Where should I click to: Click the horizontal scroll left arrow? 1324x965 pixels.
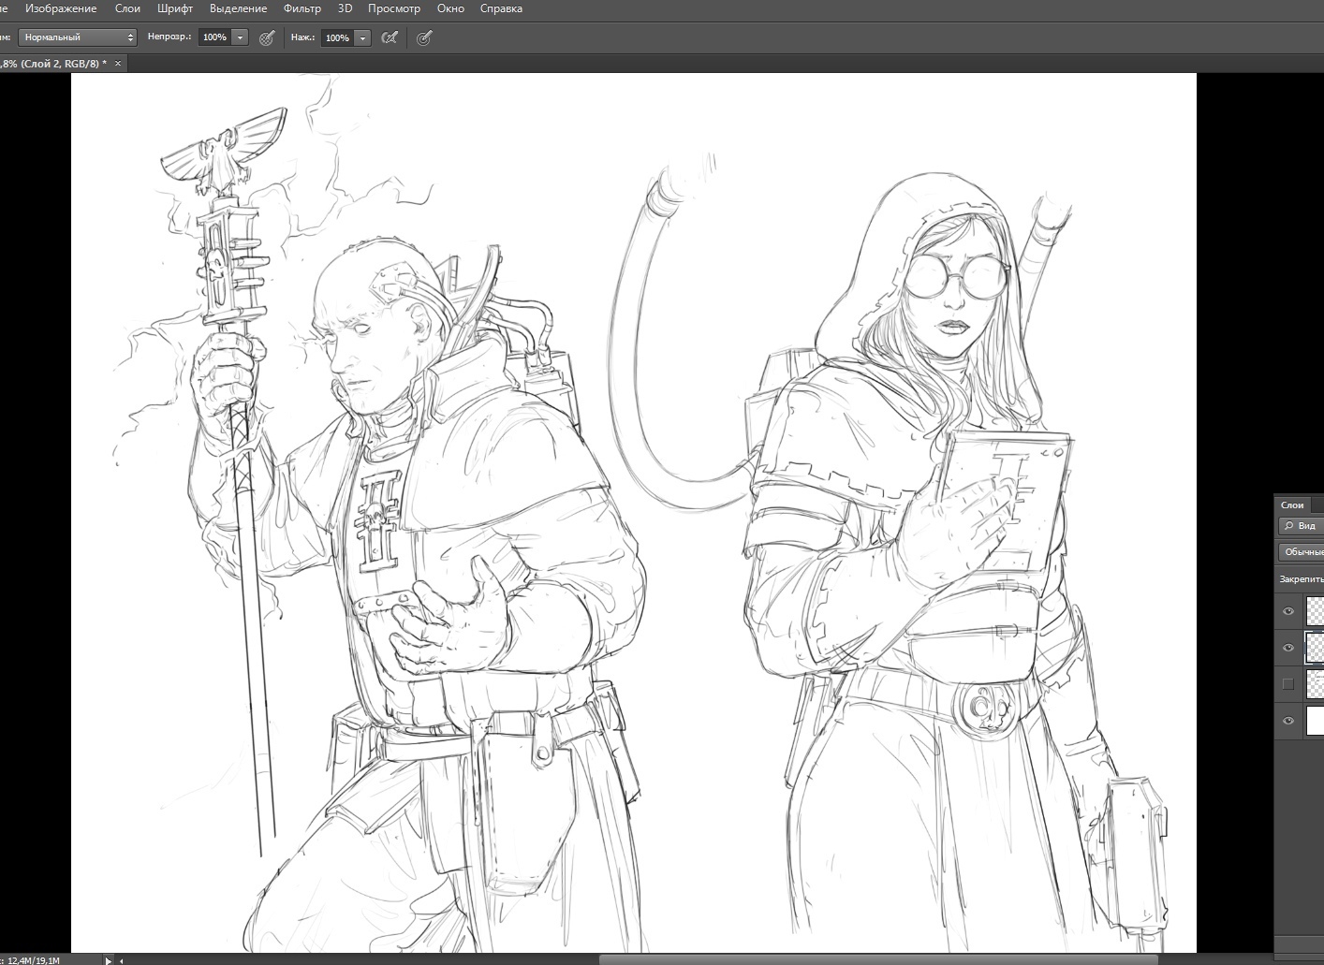point(122,959)
